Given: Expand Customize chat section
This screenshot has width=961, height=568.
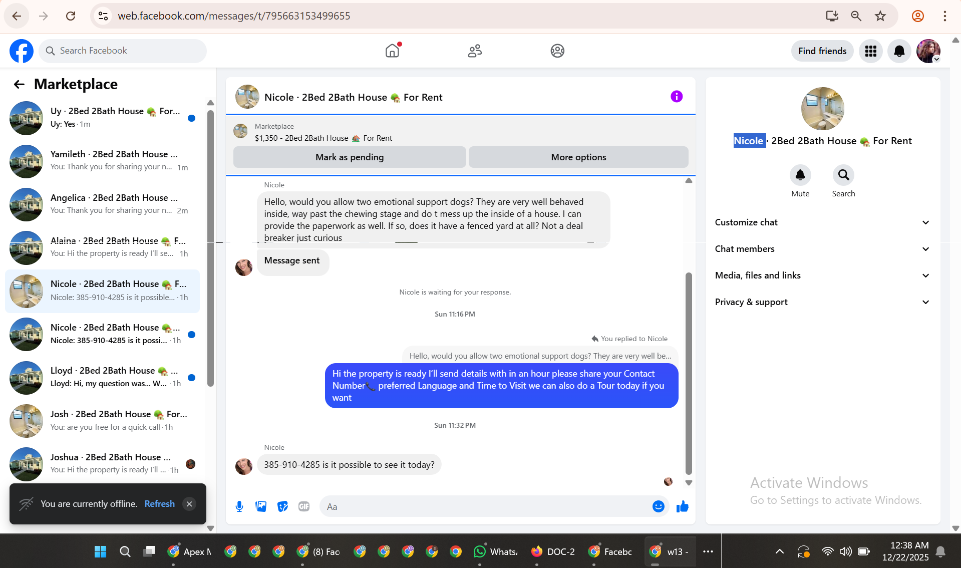Looking at the screenshot, I should click(x=822, y=222).
